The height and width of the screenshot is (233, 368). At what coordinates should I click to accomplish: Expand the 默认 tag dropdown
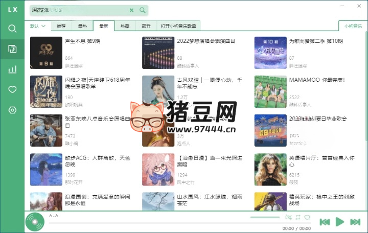[x=37, y=26]
